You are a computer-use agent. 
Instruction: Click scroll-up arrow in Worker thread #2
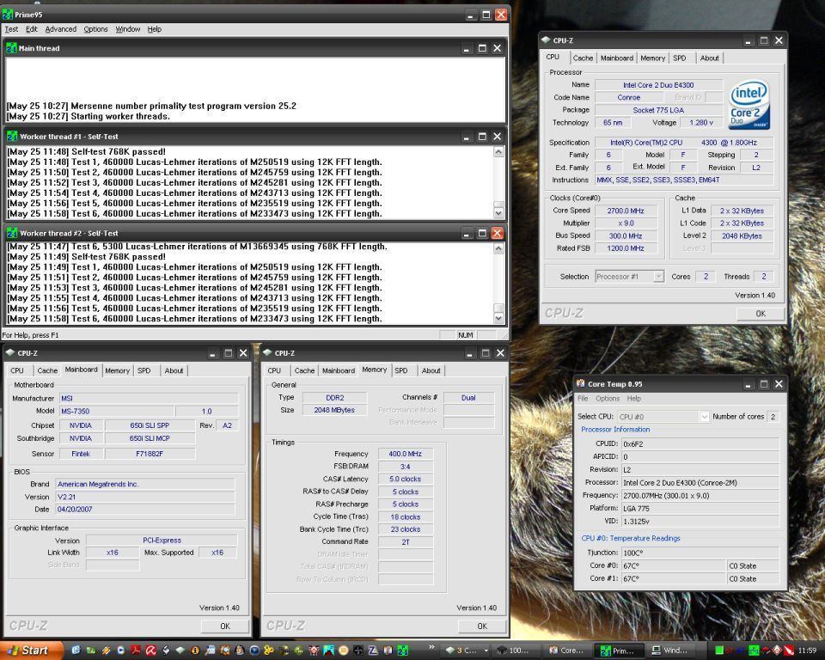(498, 247)
